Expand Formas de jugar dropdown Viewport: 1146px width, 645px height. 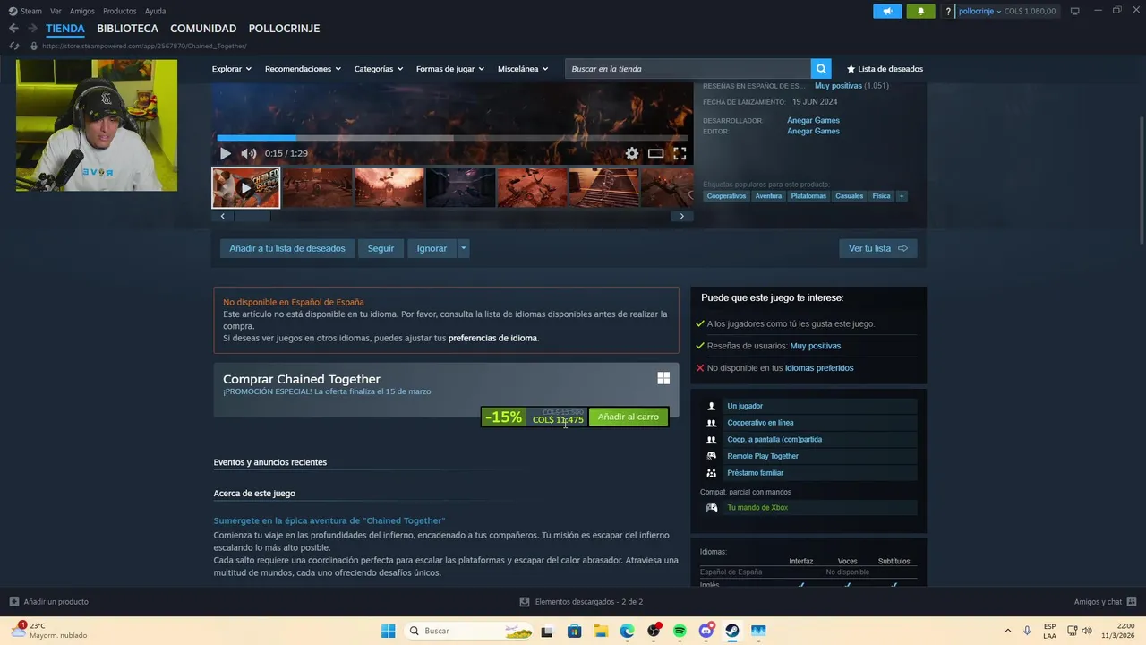(449, 69)
